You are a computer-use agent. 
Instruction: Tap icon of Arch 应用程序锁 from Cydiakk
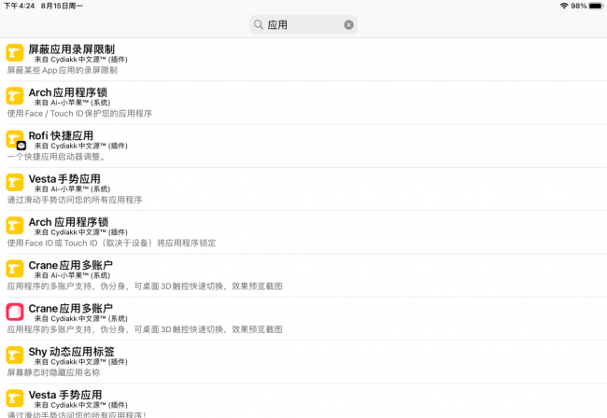15,226
